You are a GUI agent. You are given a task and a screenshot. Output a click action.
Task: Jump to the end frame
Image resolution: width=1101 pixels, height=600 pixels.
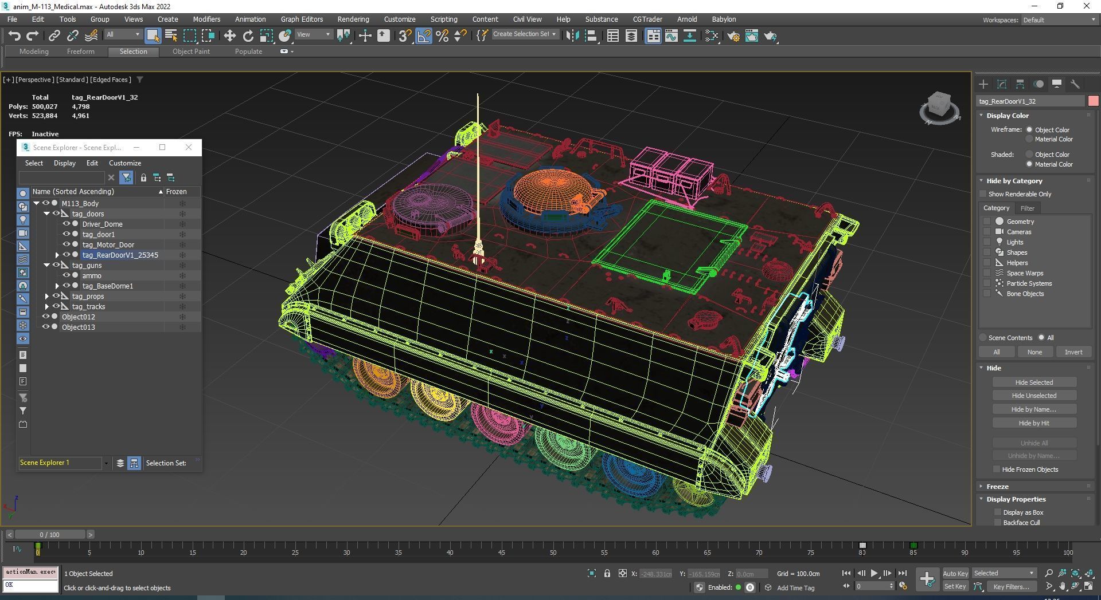[902, 573]
